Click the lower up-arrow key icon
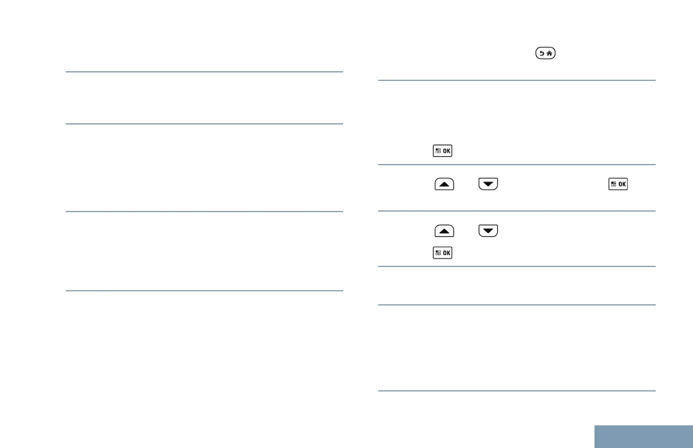Image resolution: width=693 pixels, height=448 pixels. [444, 231]
